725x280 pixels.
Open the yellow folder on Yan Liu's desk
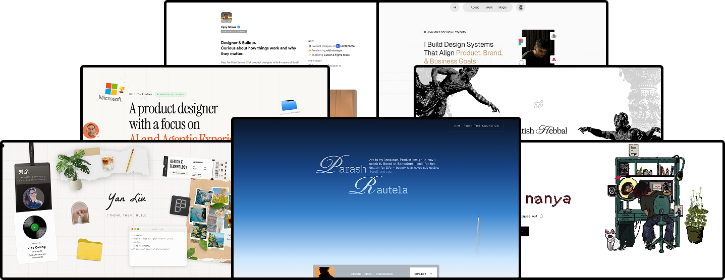[x=90, y=250]
